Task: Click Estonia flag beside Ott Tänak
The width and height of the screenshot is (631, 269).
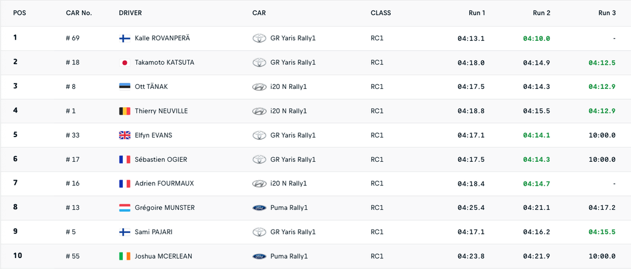Action: (x=124, y=87)
